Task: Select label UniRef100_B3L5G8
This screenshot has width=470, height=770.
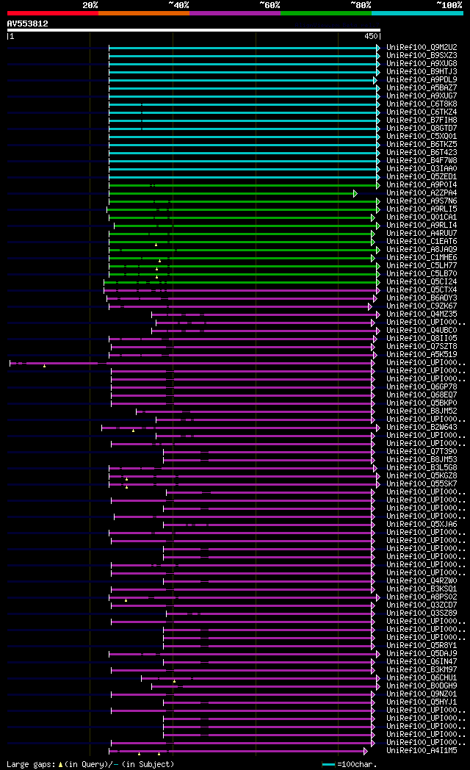Action: pos(422,468)
